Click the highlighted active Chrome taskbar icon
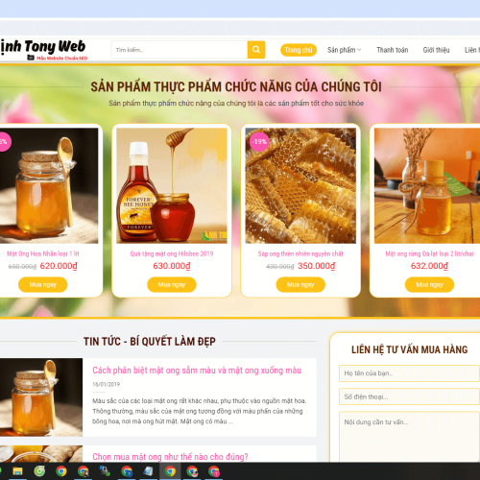Screen dimensions: 480x480 pyautogui.click(x=170, y=471)
